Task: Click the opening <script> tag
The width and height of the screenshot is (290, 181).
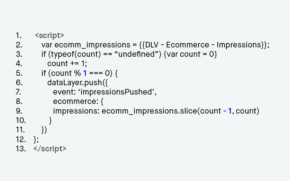Action: pos(49,35)
